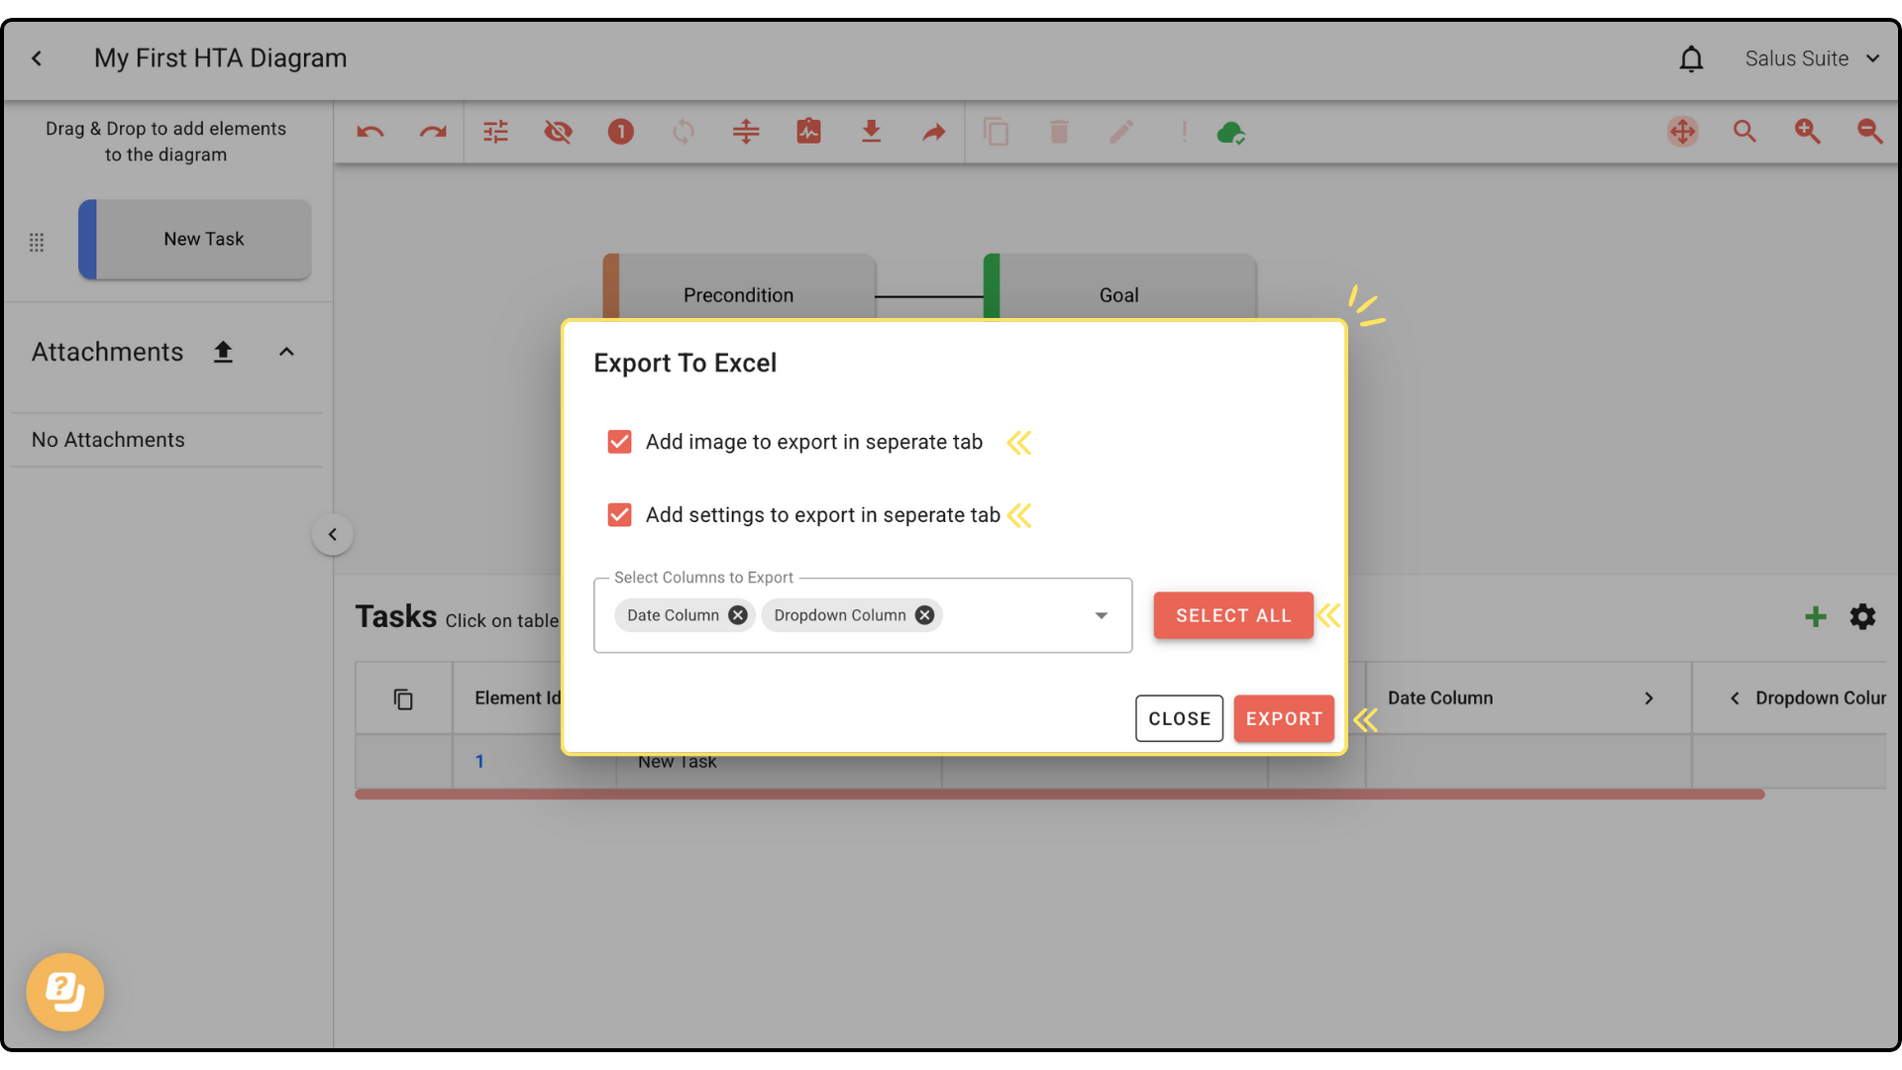Click the cloud saved status icon
1902x1070 pixels.
pos(1230,132)
